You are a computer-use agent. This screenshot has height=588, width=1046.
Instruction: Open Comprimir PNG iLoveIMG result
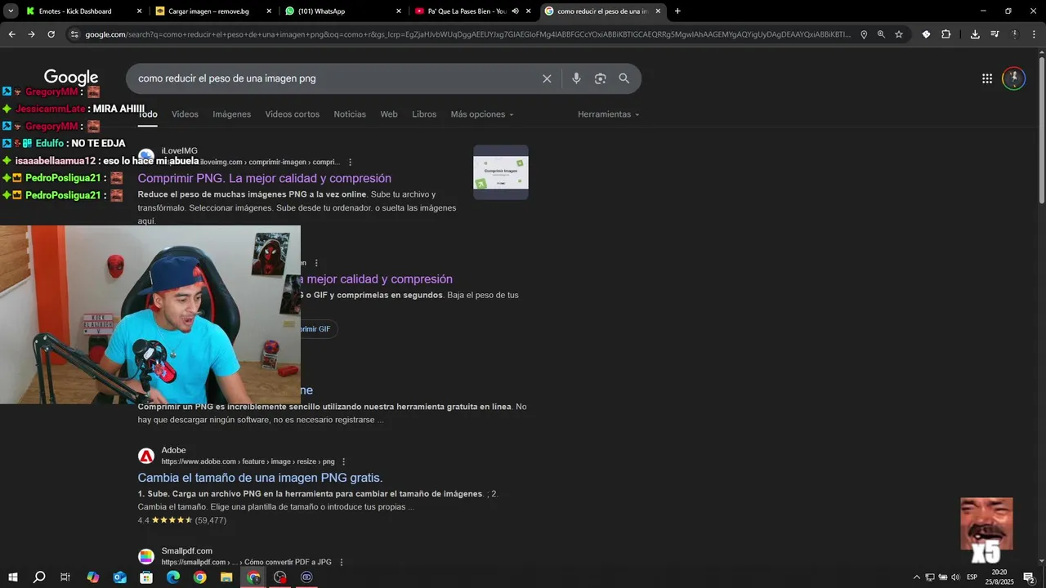click(x=265, y=178)
